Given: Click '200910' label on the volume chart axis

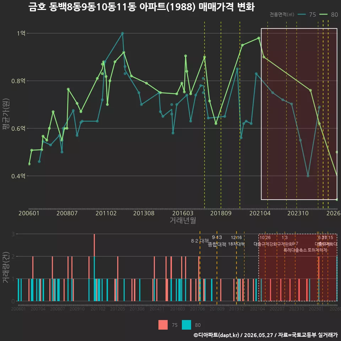Looking at the screenshot, I should click(77, 309).
